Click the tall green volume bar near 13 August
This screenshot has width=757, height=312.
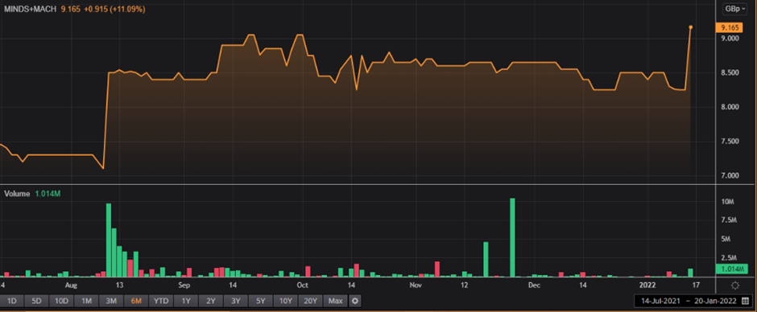coord(109,240)
